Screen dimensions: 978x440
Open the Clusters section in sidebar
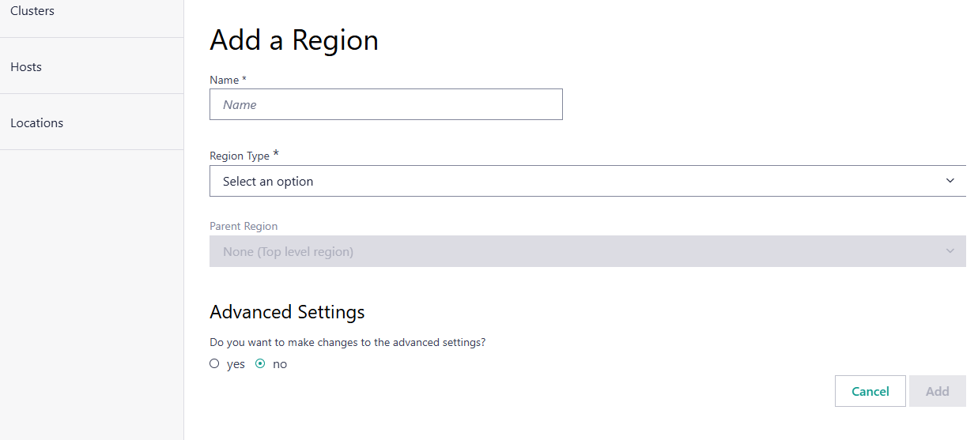click(32, 11)
